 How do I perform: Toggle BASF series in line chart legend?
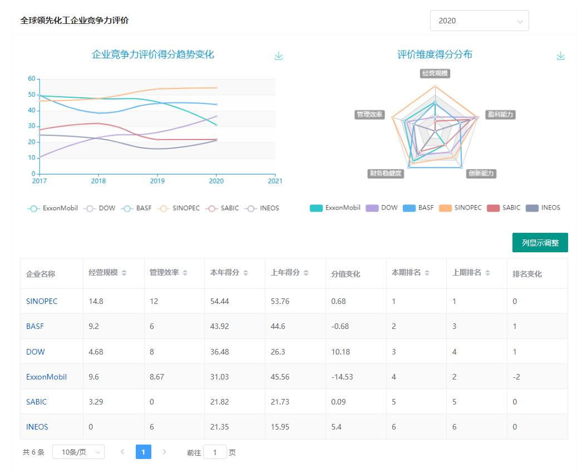click(136, 208)
